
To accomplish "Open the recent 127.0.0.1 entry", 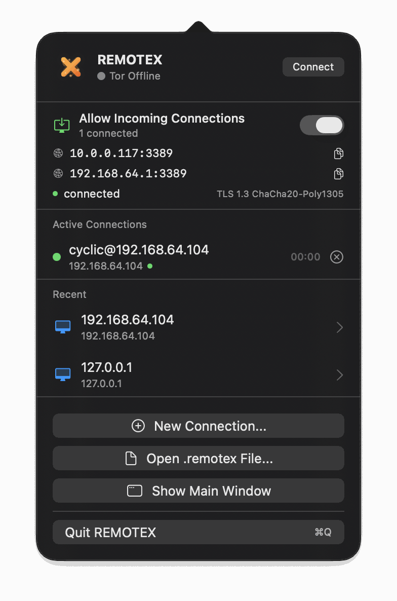I will 198,374.
